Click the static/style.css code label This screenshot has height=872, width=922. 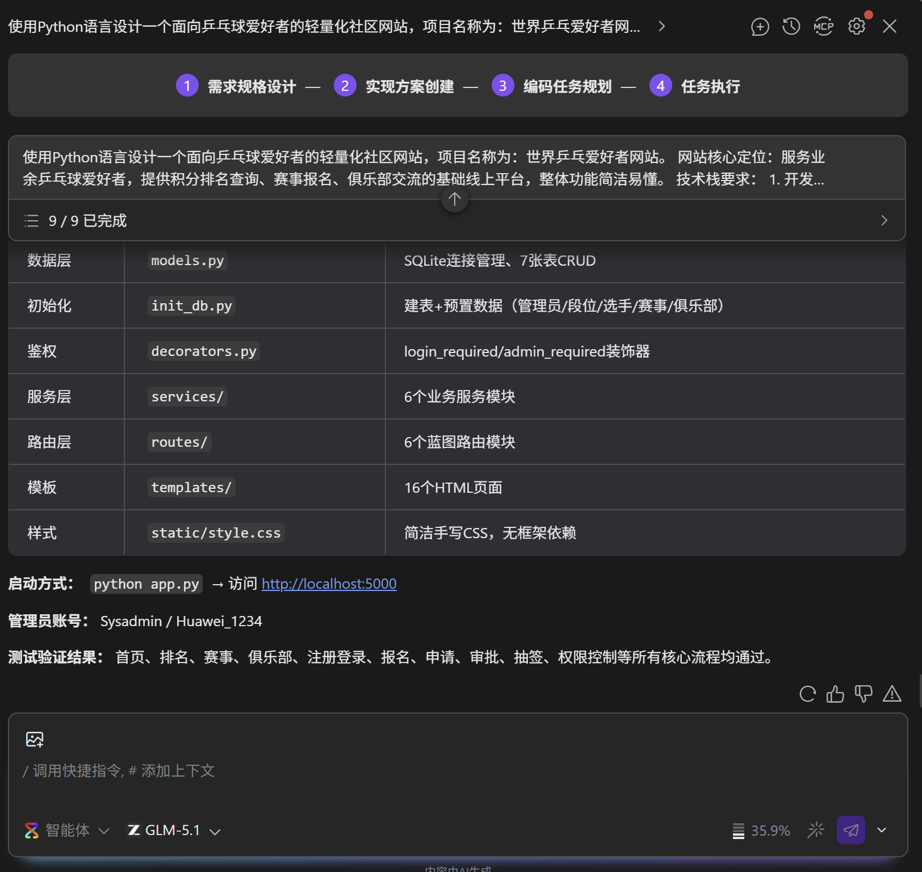point(216,533)
